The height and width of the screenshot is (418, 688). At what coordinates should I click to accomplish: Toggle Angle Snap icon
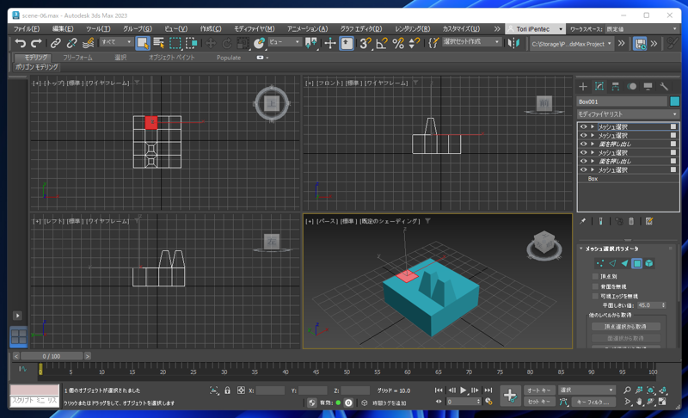[x=382, y=43]
